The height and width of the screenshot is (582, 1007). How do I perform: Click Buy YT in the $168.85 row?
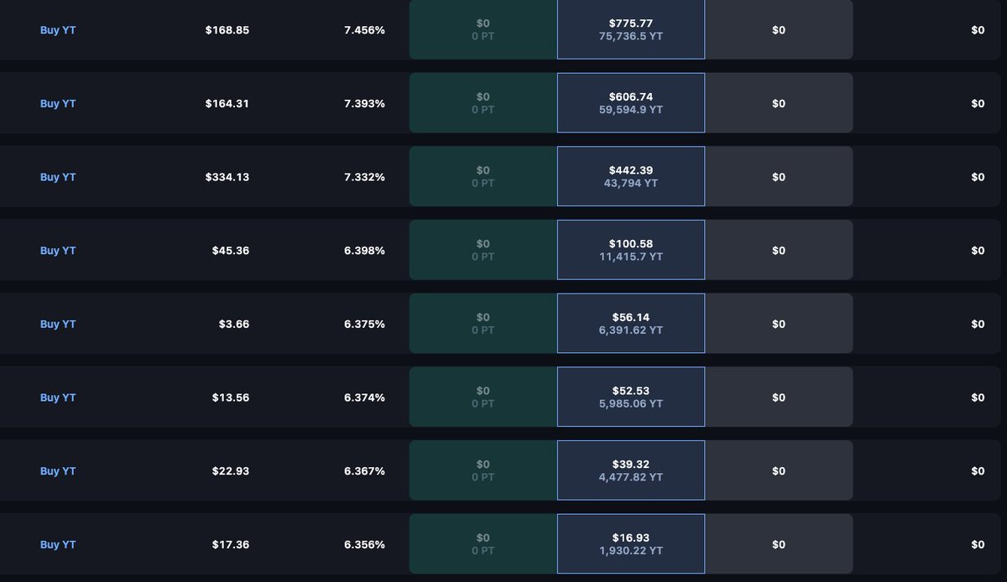click(58, 30)
